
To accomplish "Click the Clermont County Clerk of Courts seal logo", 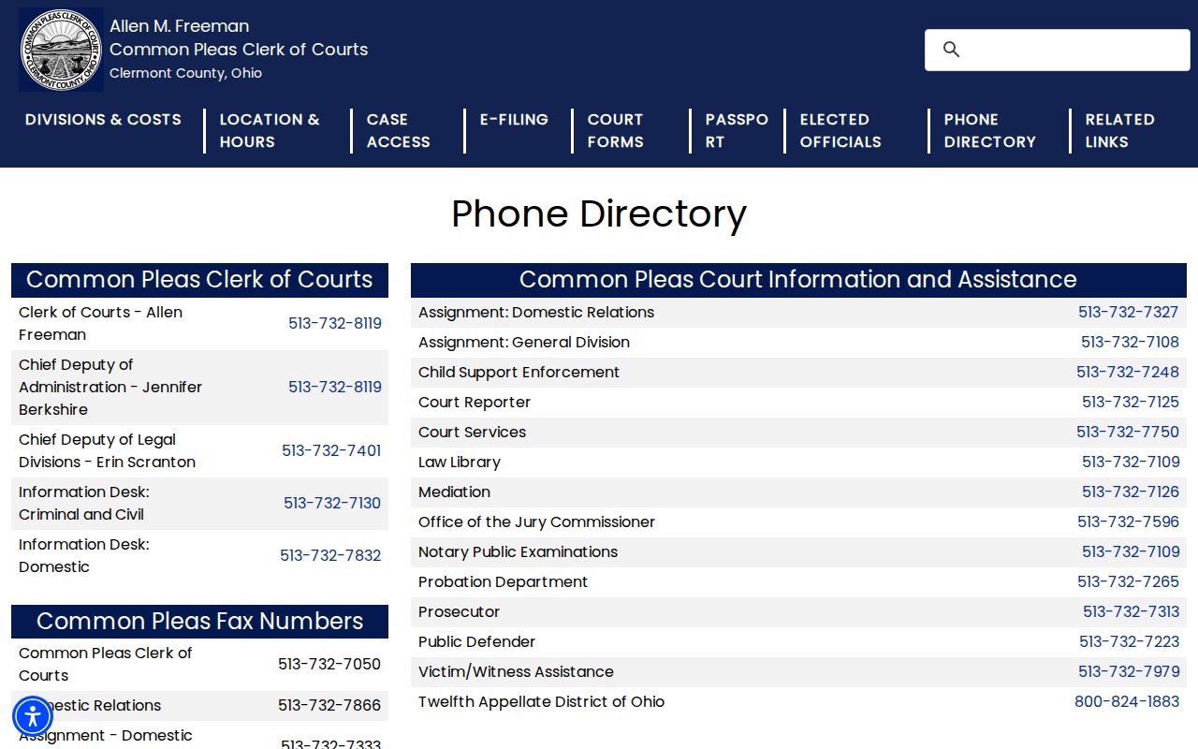I will click(61, 50).
